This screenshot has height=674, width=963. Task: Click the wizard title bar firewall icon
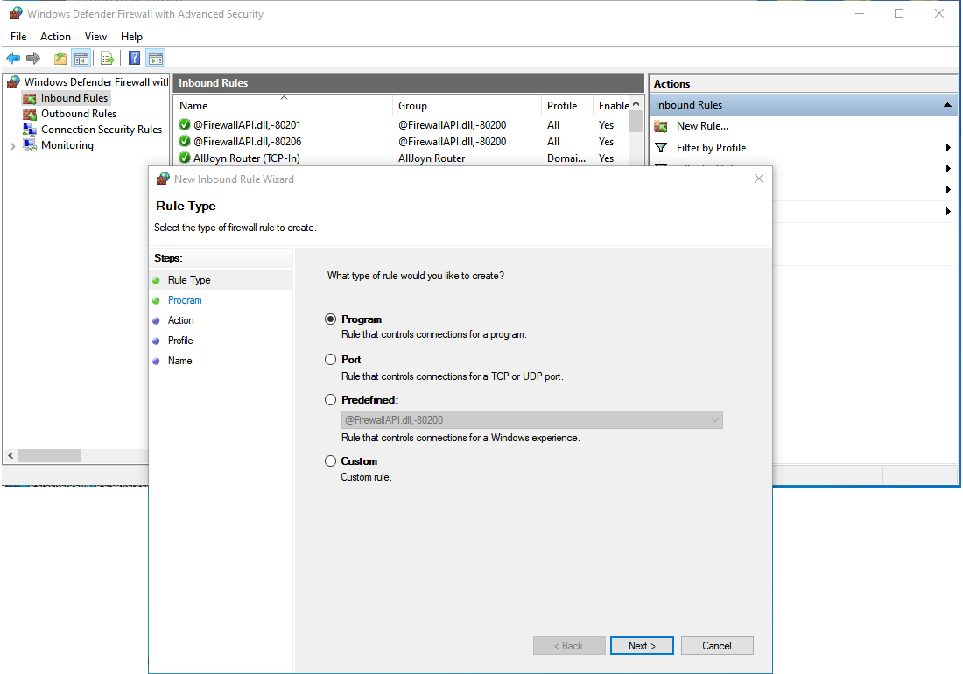163,179
